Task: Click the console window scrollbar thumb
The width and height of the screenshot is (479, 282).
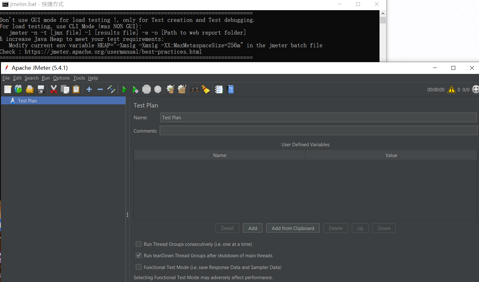Action: [x=383, y=20]
